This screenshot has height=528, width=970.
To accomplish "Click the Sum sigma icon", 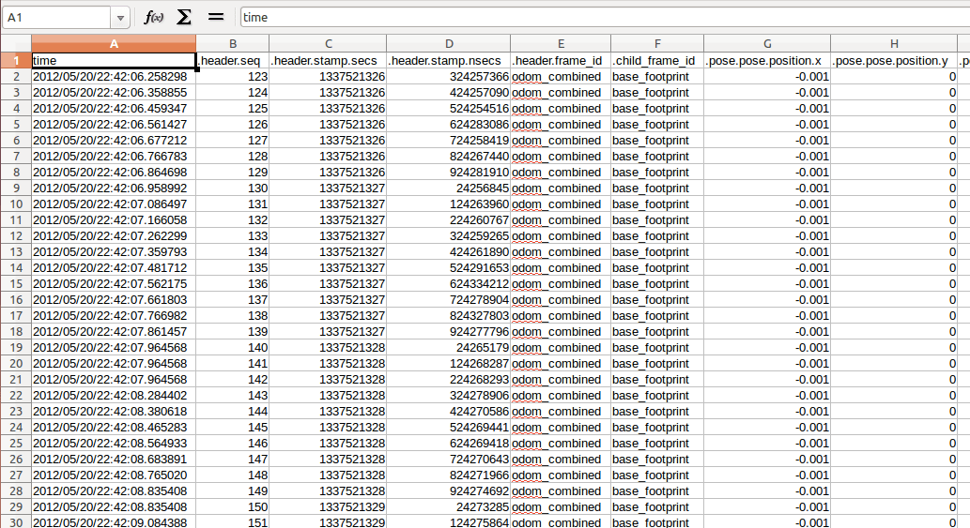I will (x=184, y=17).
